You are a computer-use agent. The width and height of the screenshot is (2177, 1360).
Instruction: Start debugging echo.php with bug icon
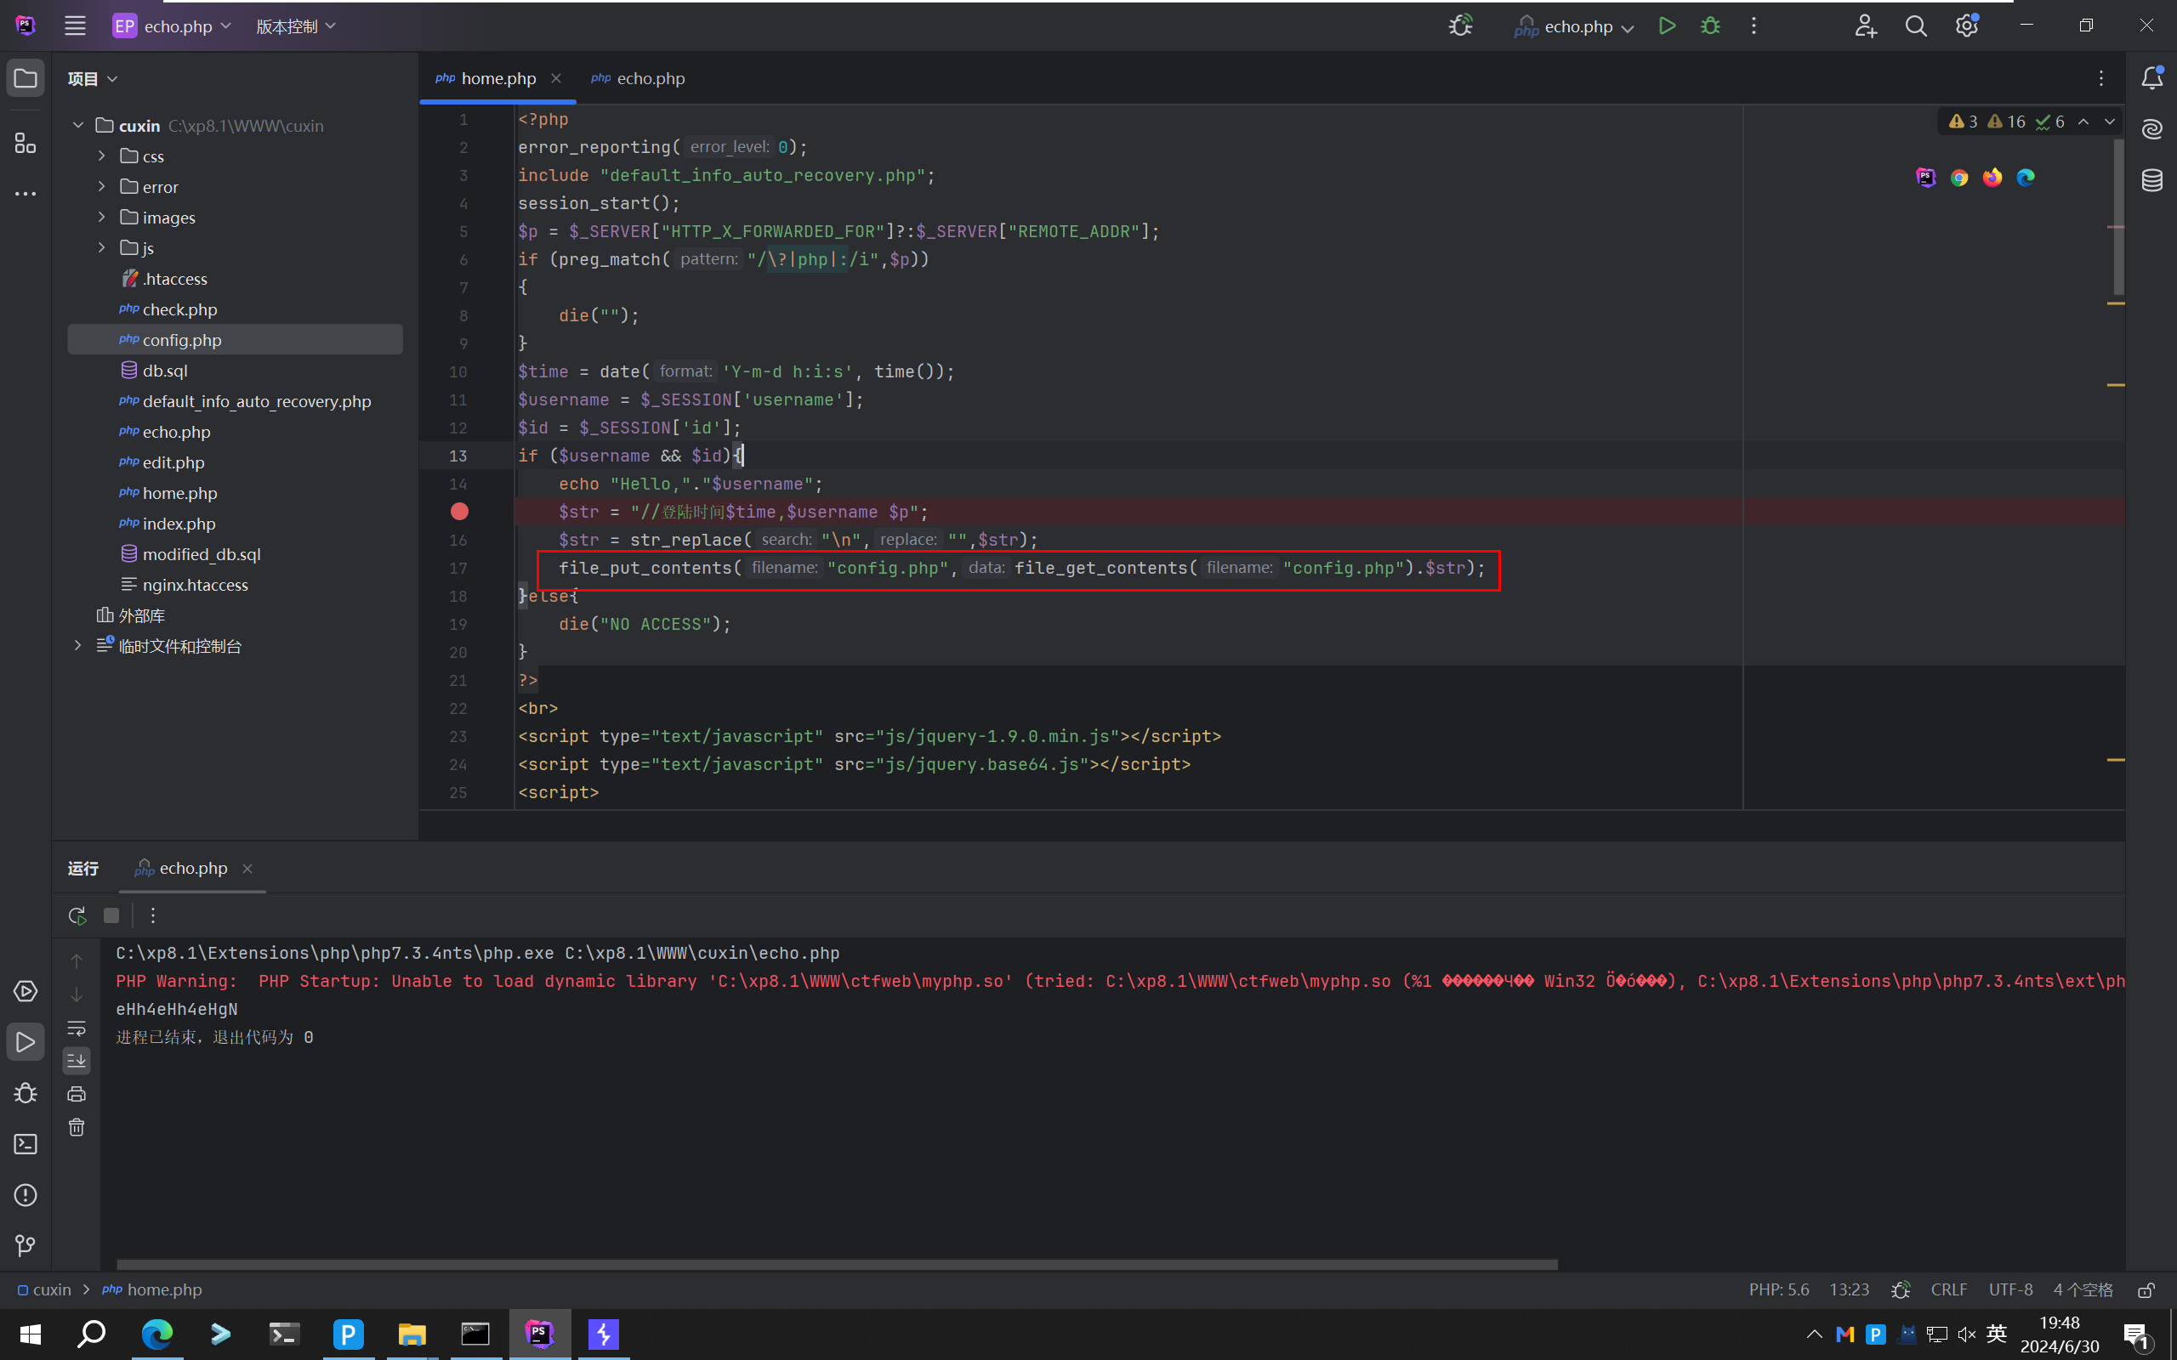pyautogui.click(x=1710, y=26)
